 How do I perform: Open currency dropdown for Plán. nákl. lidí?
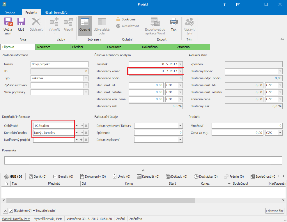tap(180, 85)
